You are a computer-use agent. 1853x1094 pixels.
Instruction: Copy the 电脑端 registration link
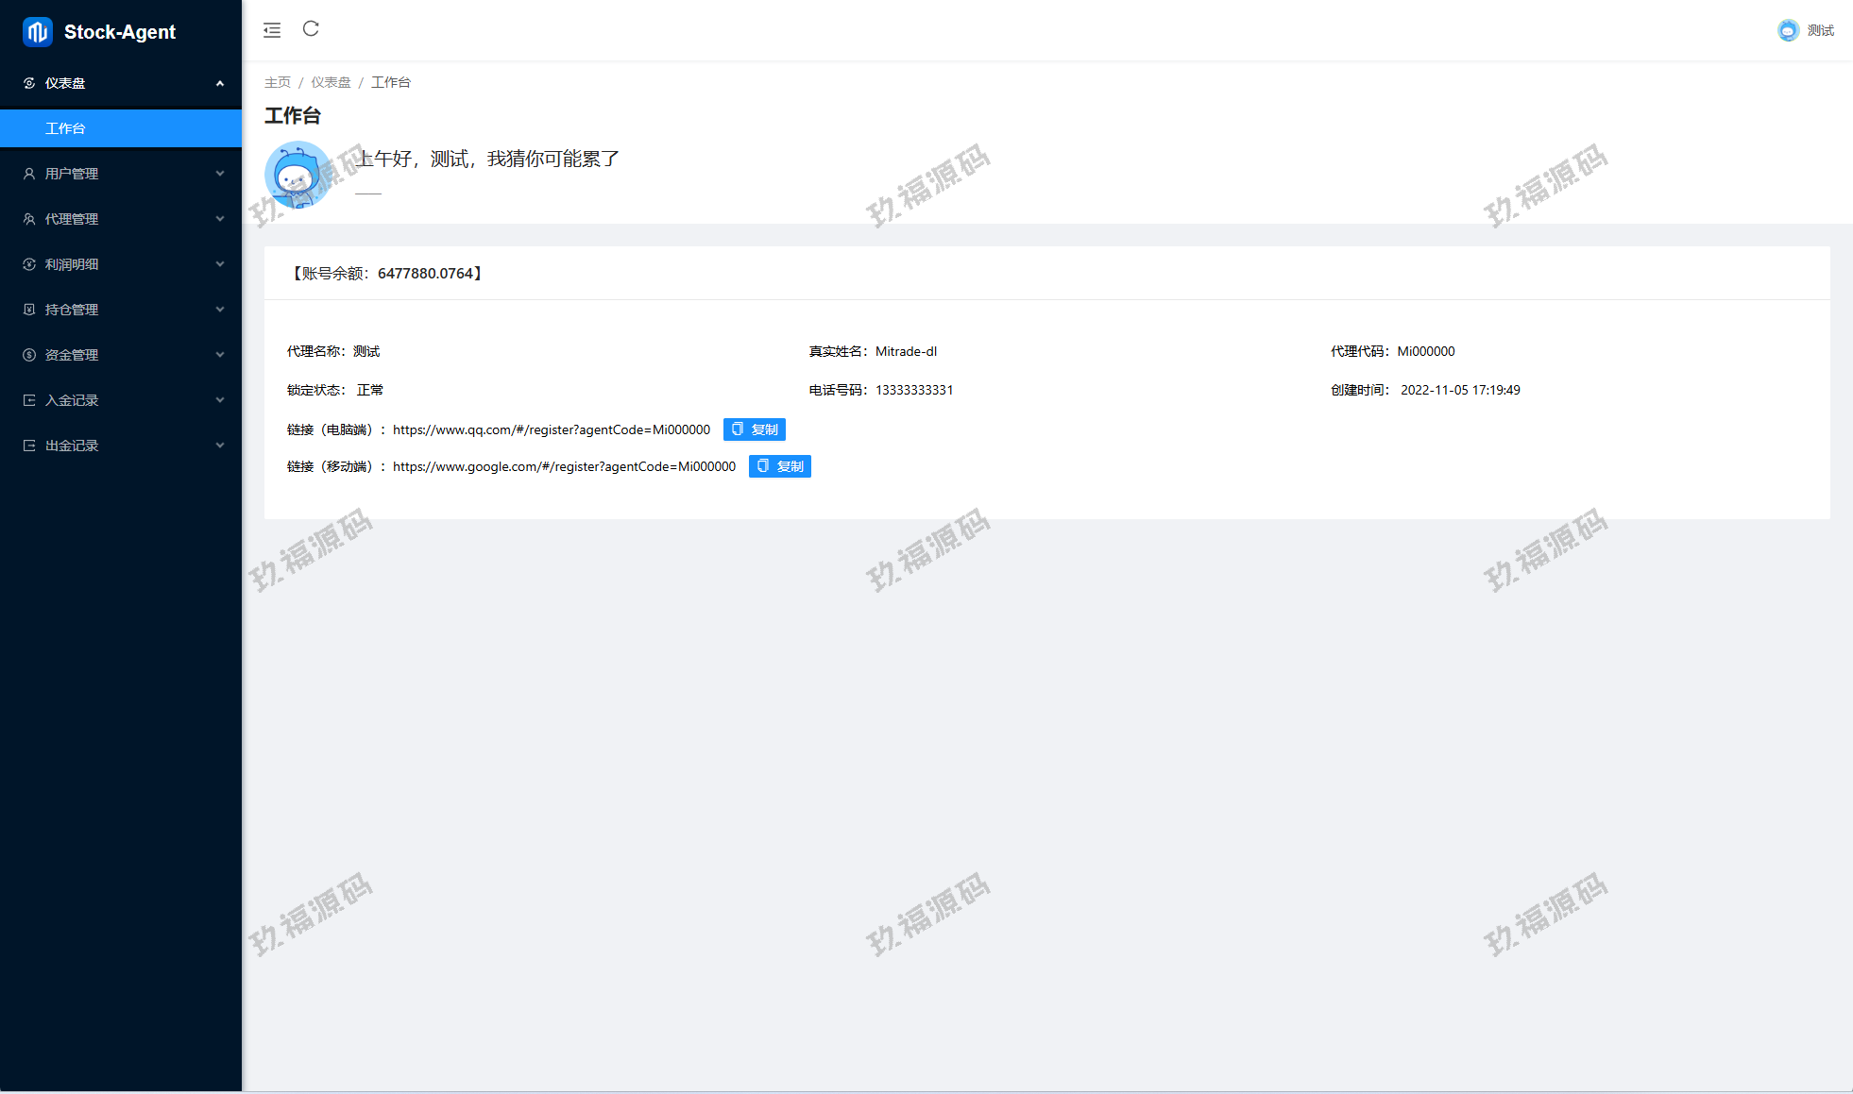click(754, 429)
